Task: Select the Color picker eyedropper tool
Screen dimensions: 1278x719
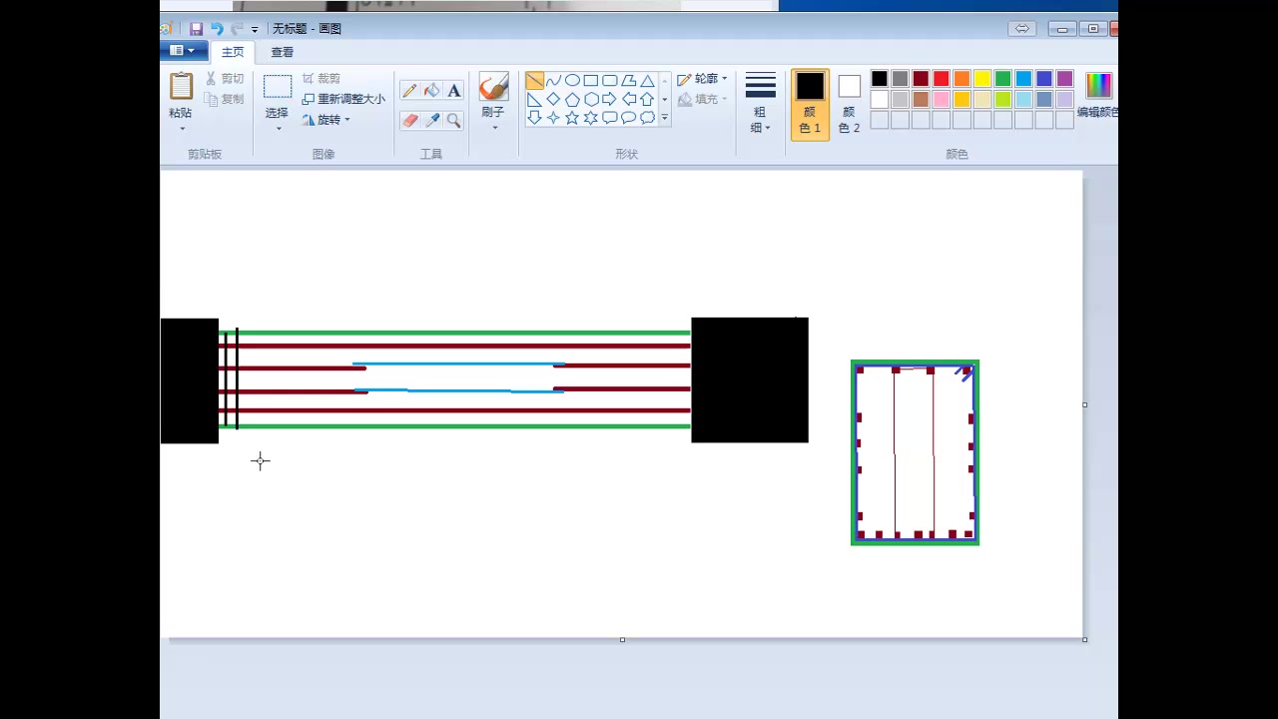Action: pyautogui.click(x=431, y=121)
